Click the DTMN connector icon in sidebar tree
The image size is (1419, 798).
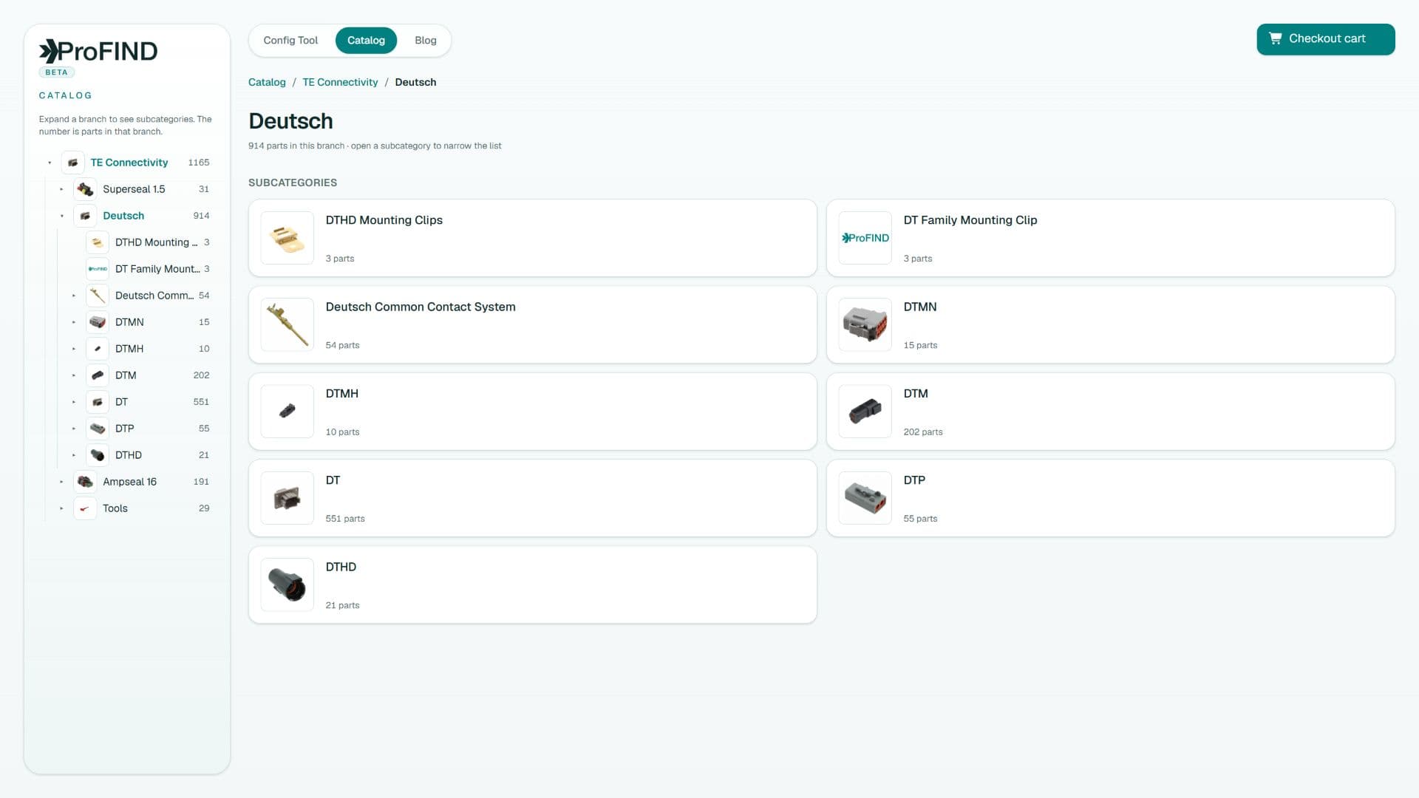pyautogui.click(x=98, y=322)
